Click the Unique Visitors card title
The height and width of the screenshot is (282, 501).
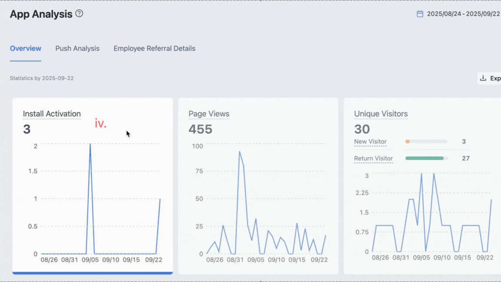[381, 114]
